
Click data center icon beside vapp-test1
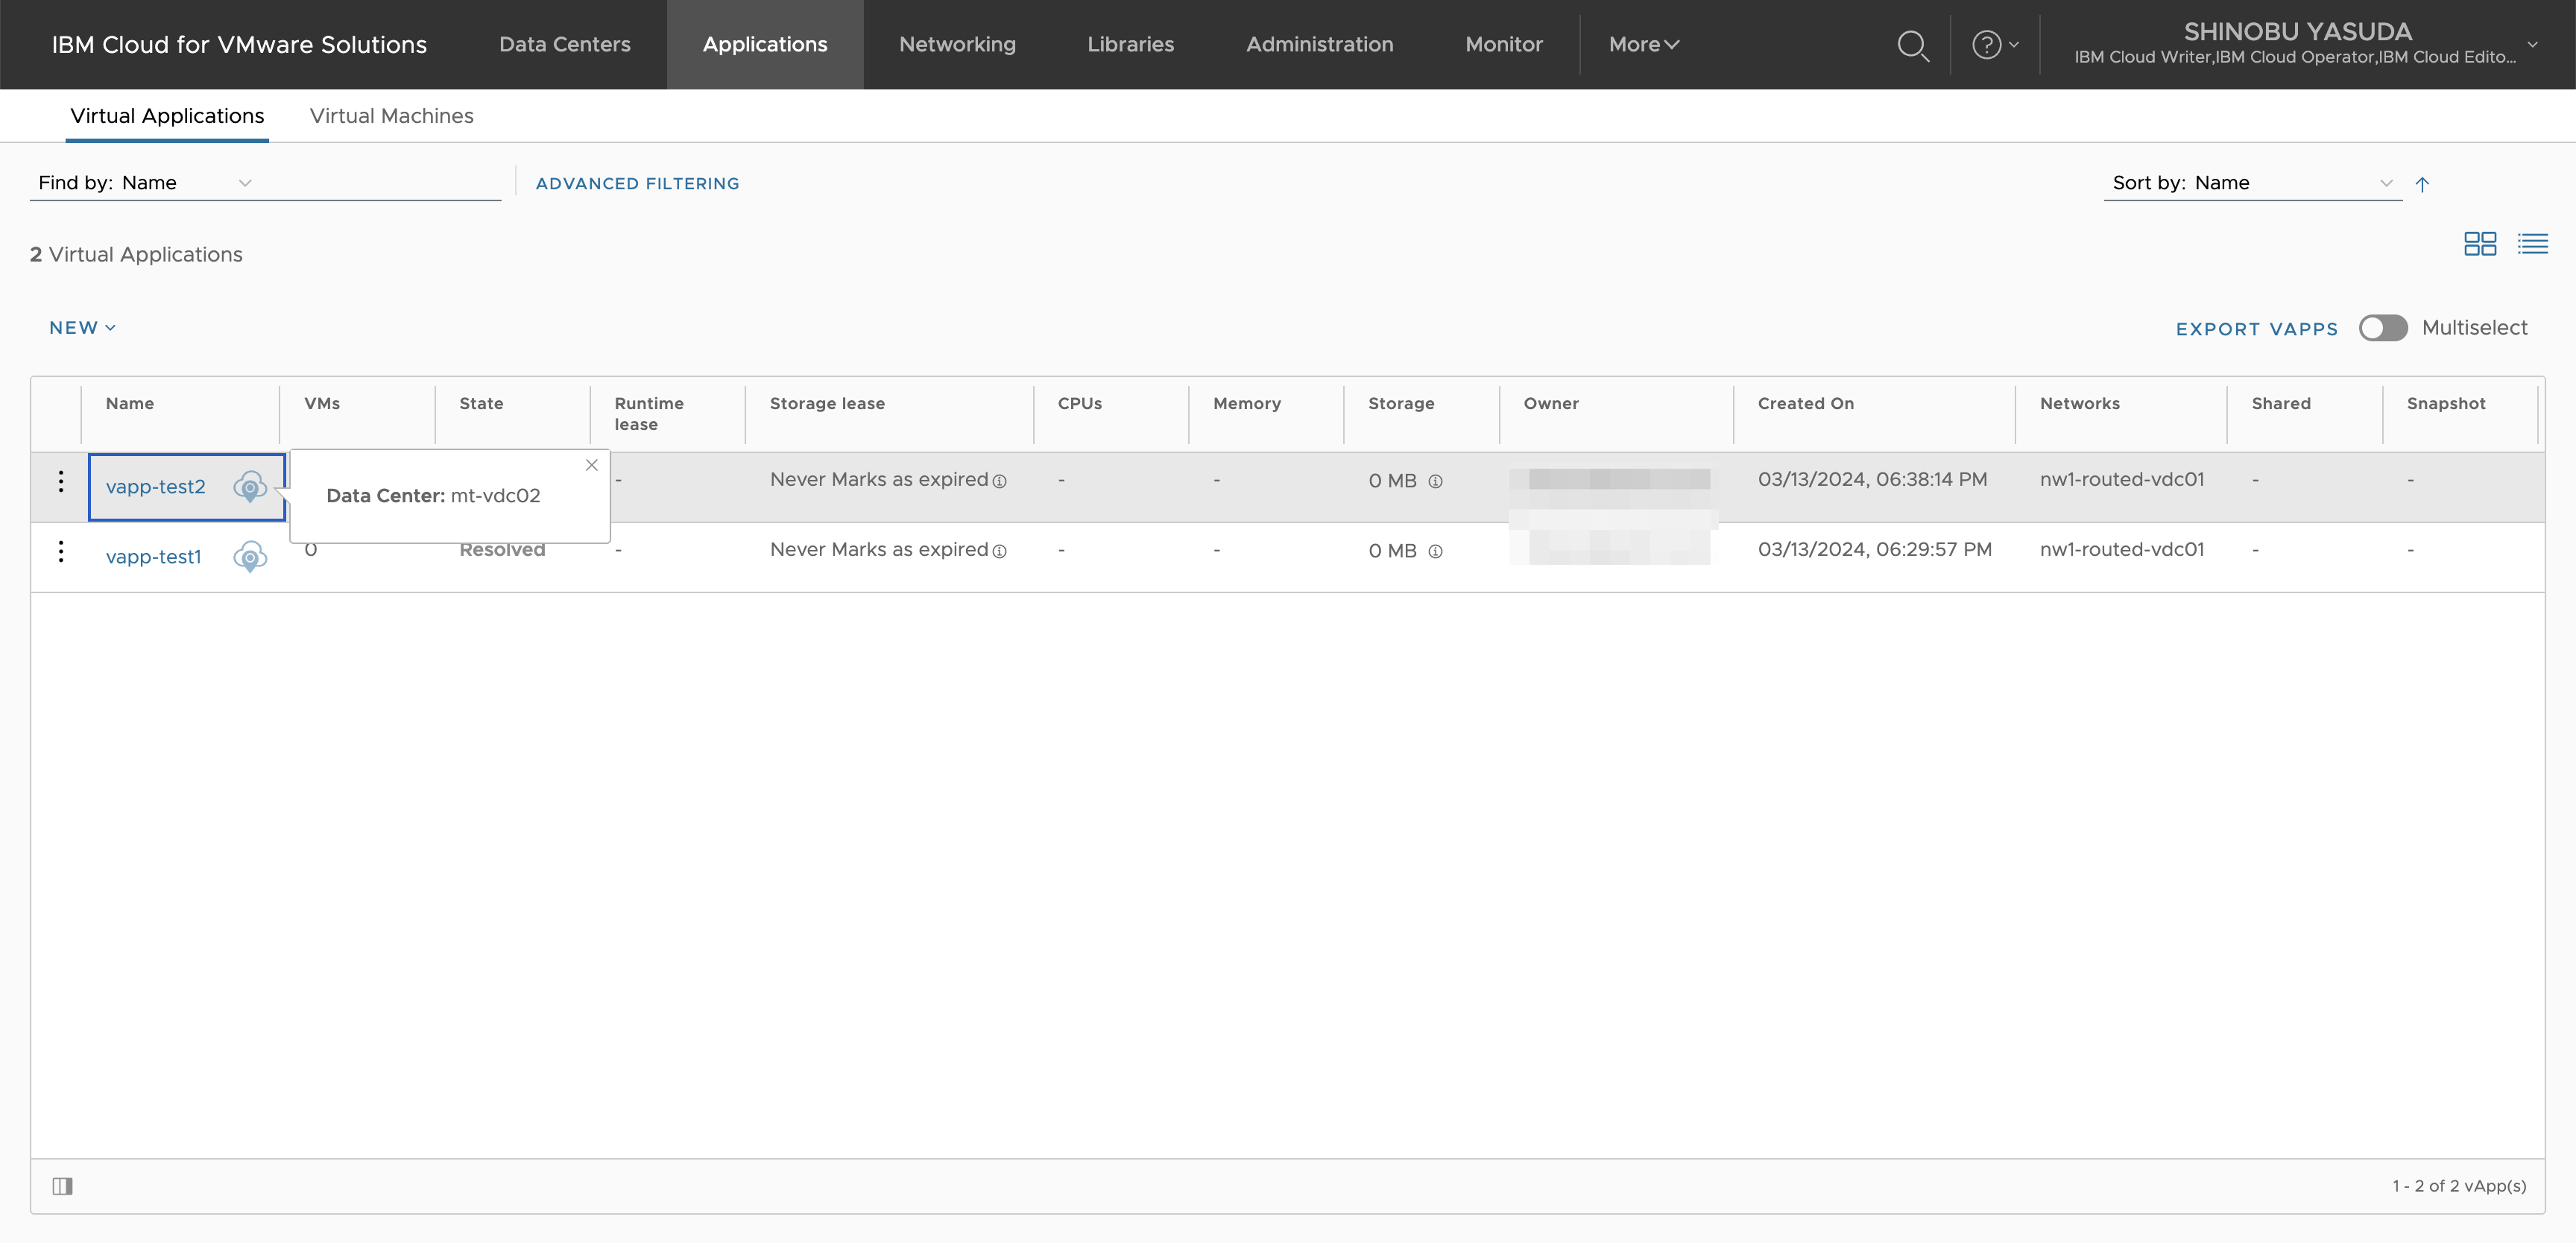pos(250,556)
